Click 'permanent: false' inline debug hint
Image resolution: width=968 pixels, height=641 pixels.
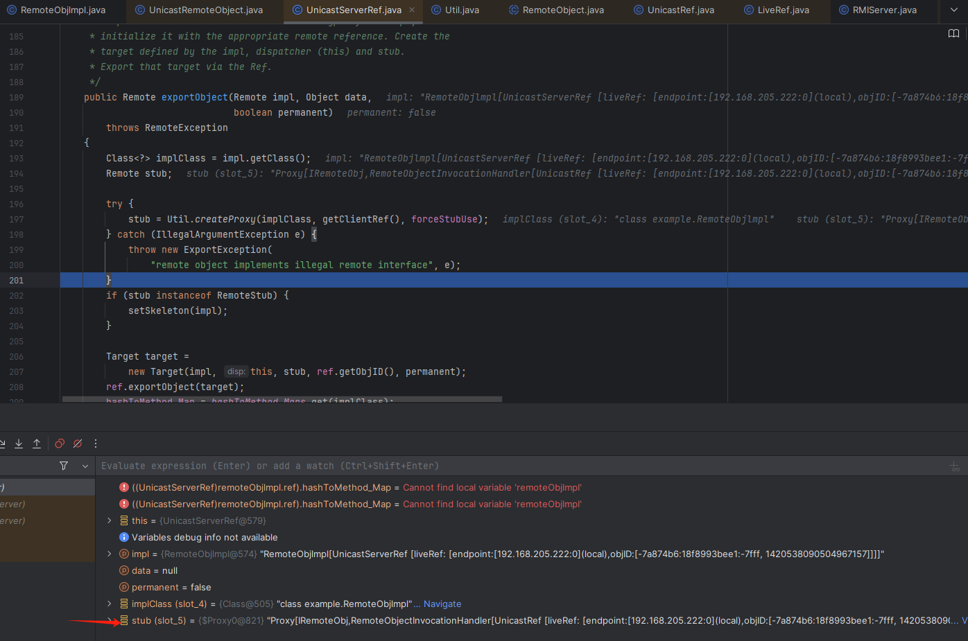click(392, 112)
